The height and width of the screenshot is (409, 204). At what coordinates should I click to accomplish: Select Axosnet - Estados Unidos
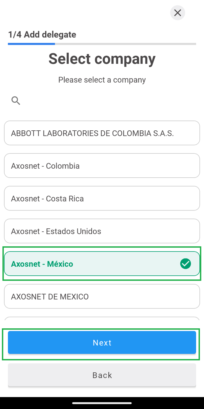click(102, 231)
